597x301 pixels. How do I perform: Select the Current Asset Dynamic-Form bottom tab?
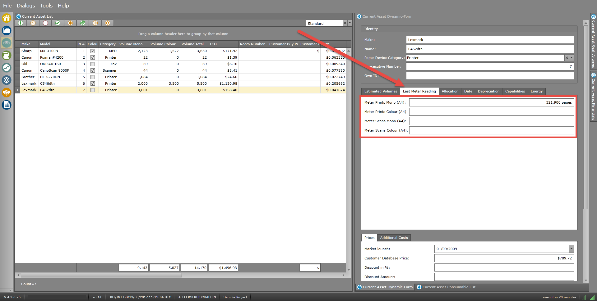coord(385,287)
